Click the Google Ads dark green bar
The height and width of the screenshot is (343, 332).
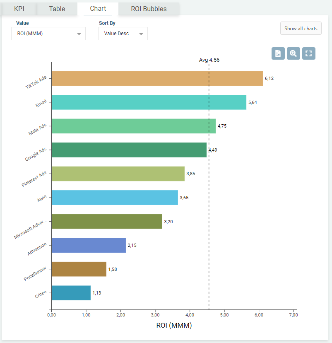pos(129,150)
